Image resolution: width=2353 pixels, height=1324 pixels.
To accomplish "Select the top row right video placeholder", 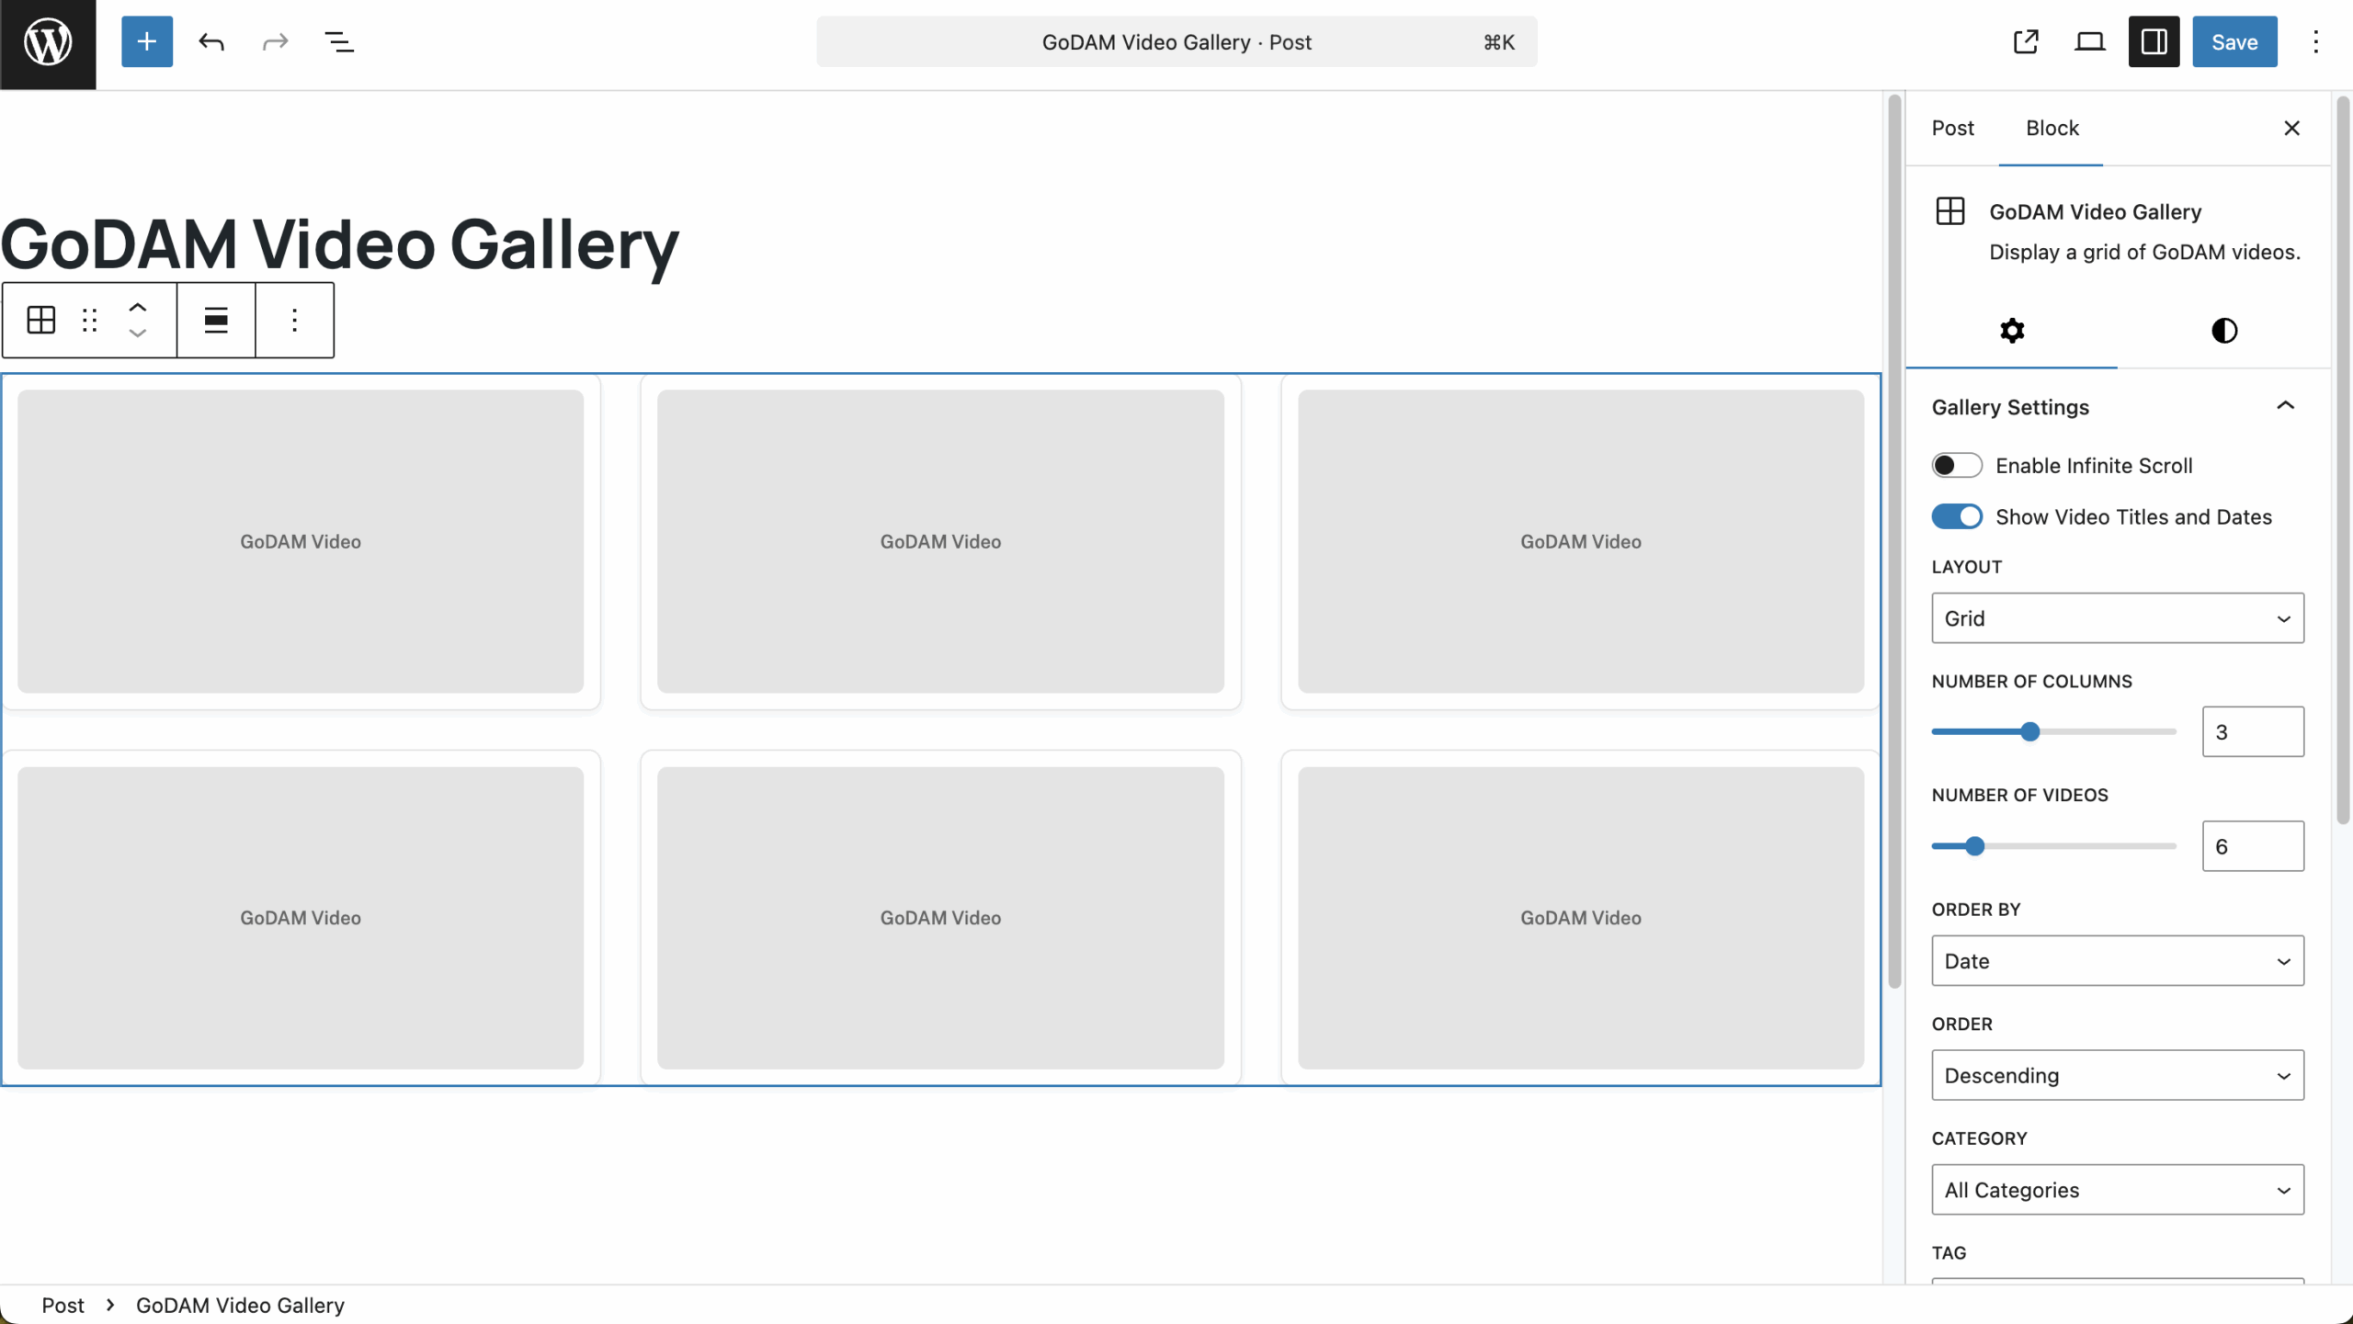I will click(x=1581, y=541).
